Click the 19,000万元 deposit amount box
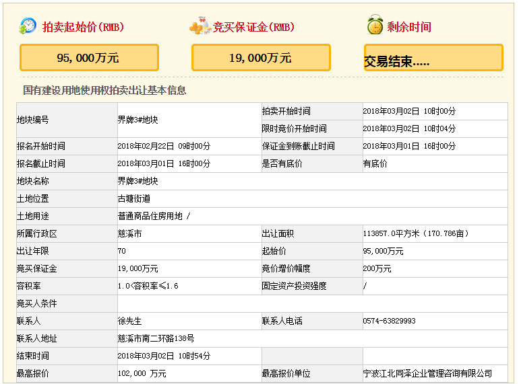This screenshot has height=384, width=519. [261, 58]
